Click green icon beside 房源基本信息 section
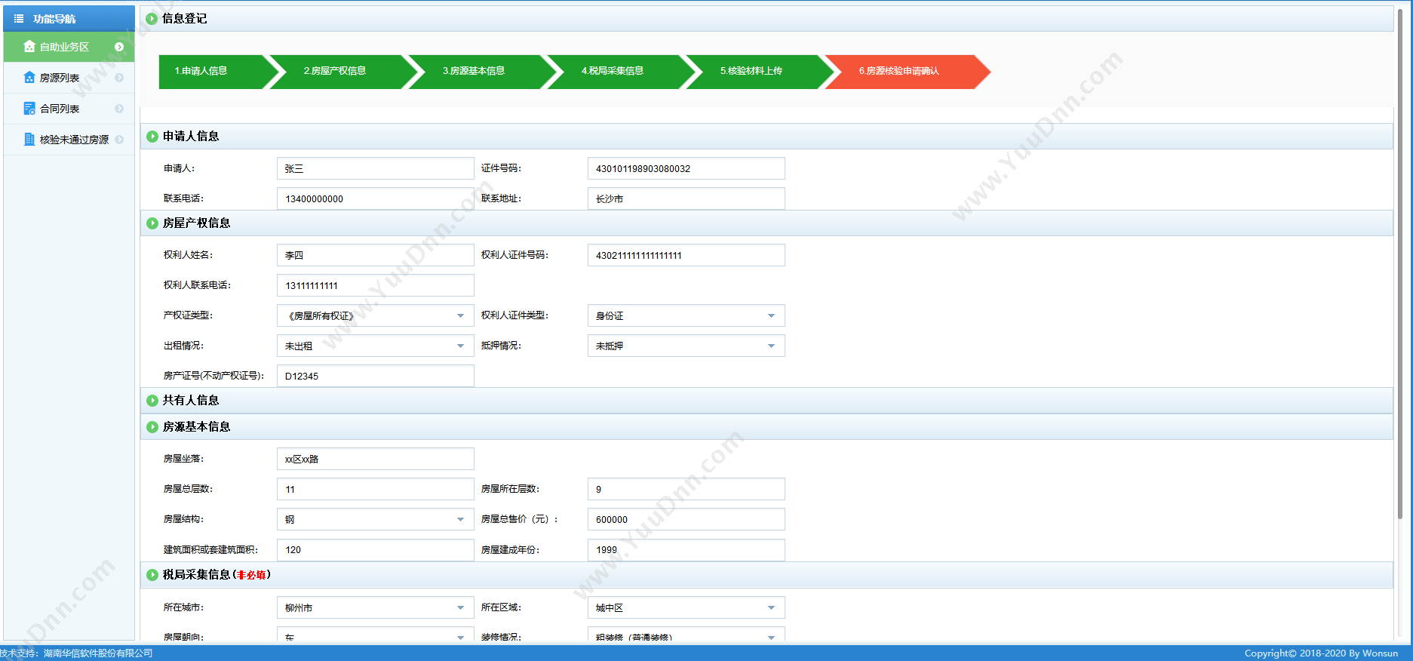The height and width of the screenshot is (661, 1413). pyautogui.click(x=152, y=427)
